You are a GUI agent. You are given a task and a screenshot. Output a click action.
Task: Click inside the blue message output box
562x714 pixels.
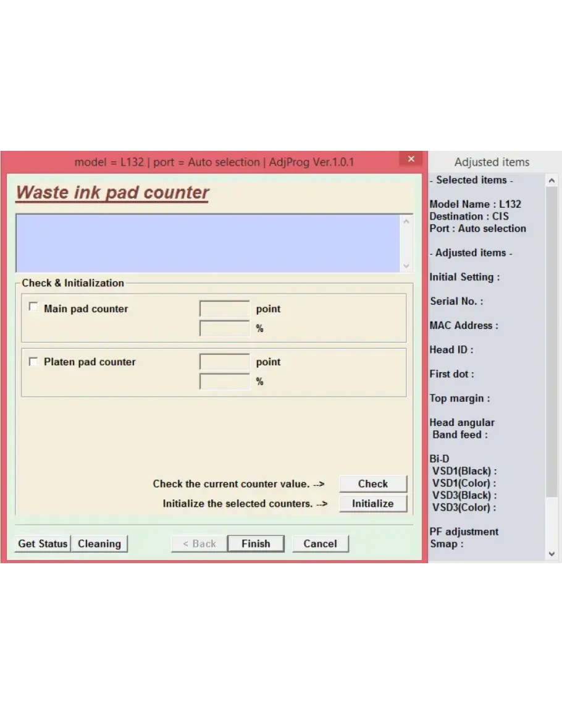(207, 243)
